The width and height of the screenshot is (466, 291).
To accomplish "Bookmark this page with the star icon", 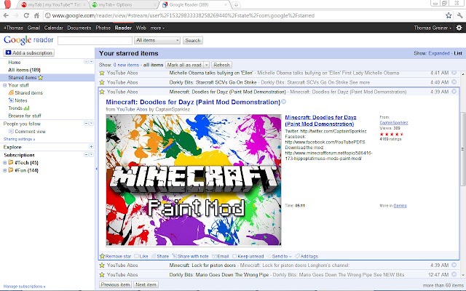I will [449, 15].
